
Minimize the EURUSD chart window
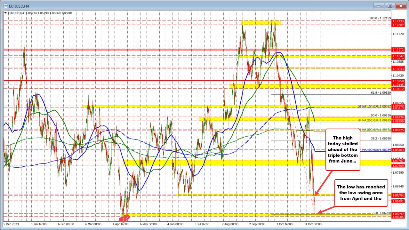coord(379,6)
